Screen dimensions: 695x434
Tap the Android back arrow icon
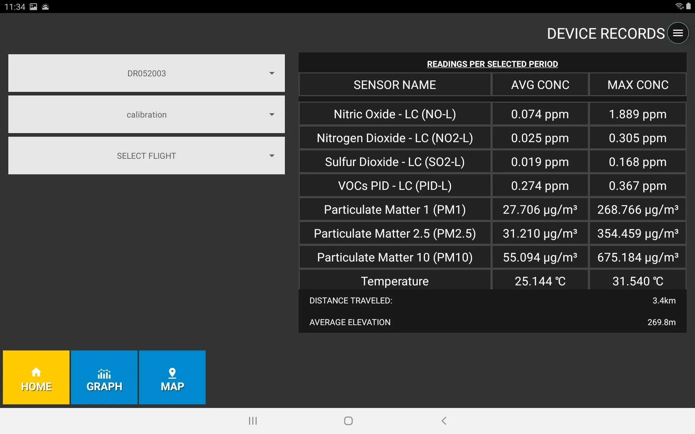pyautogui.click(x=444, y=421)
